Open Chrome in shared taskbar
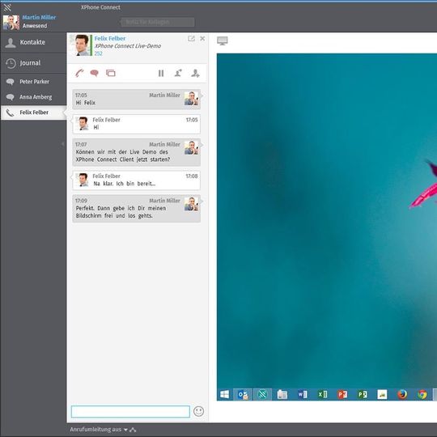This screenshot has width=437, height=437. (x=422, y=394)
